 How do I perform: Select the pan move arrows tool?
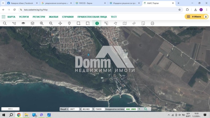tap(60, 23)
